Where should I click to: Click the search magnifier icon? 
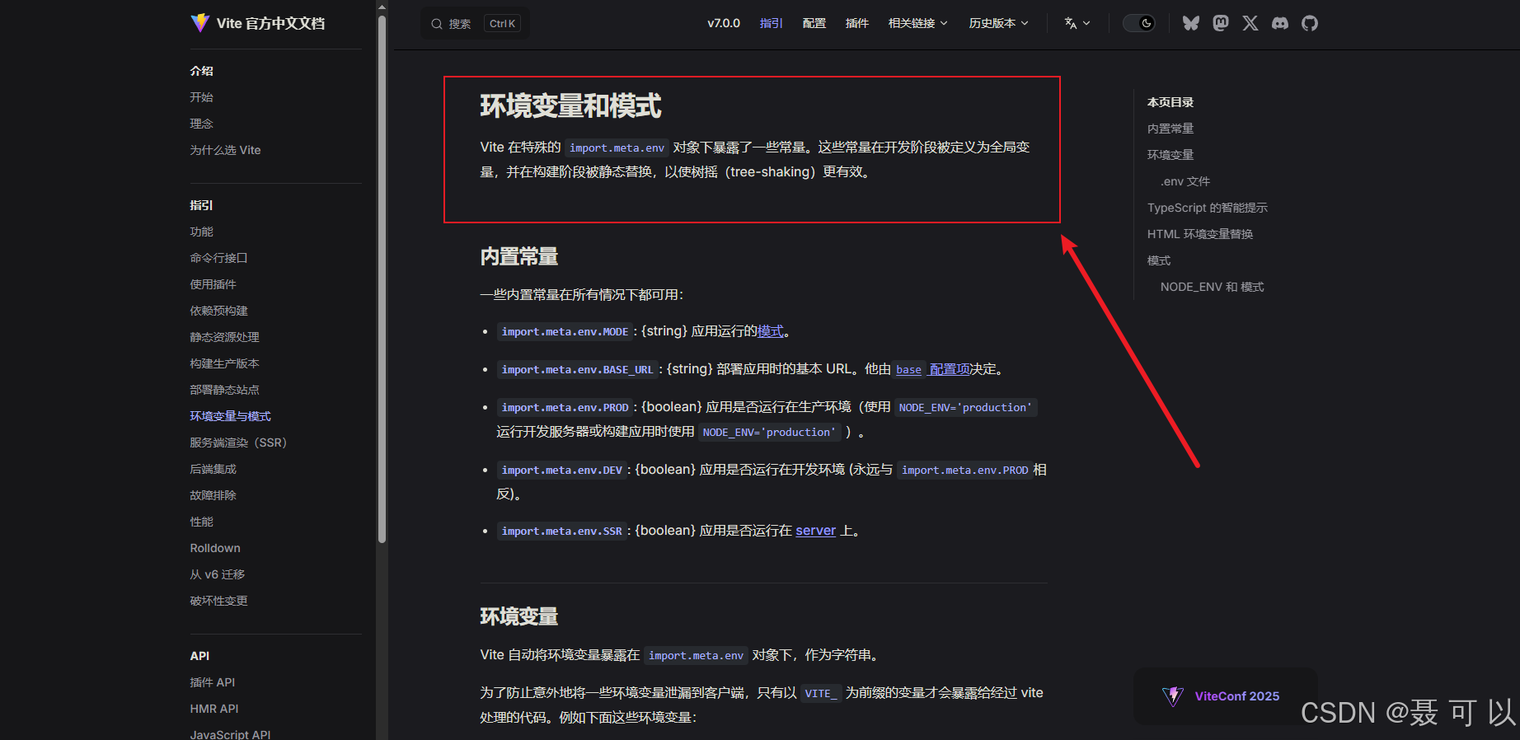click(437, 24)
